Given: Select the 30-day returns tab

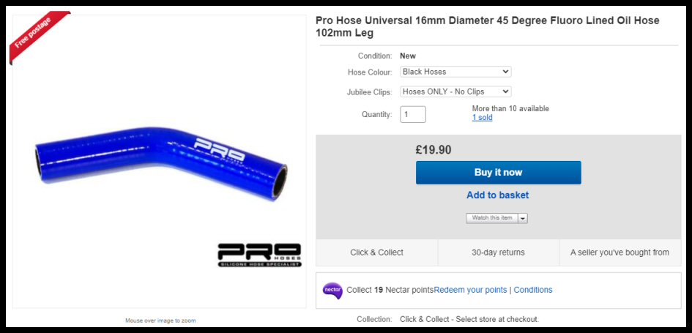Looking at the screenshot, I should tap(498, 252).
